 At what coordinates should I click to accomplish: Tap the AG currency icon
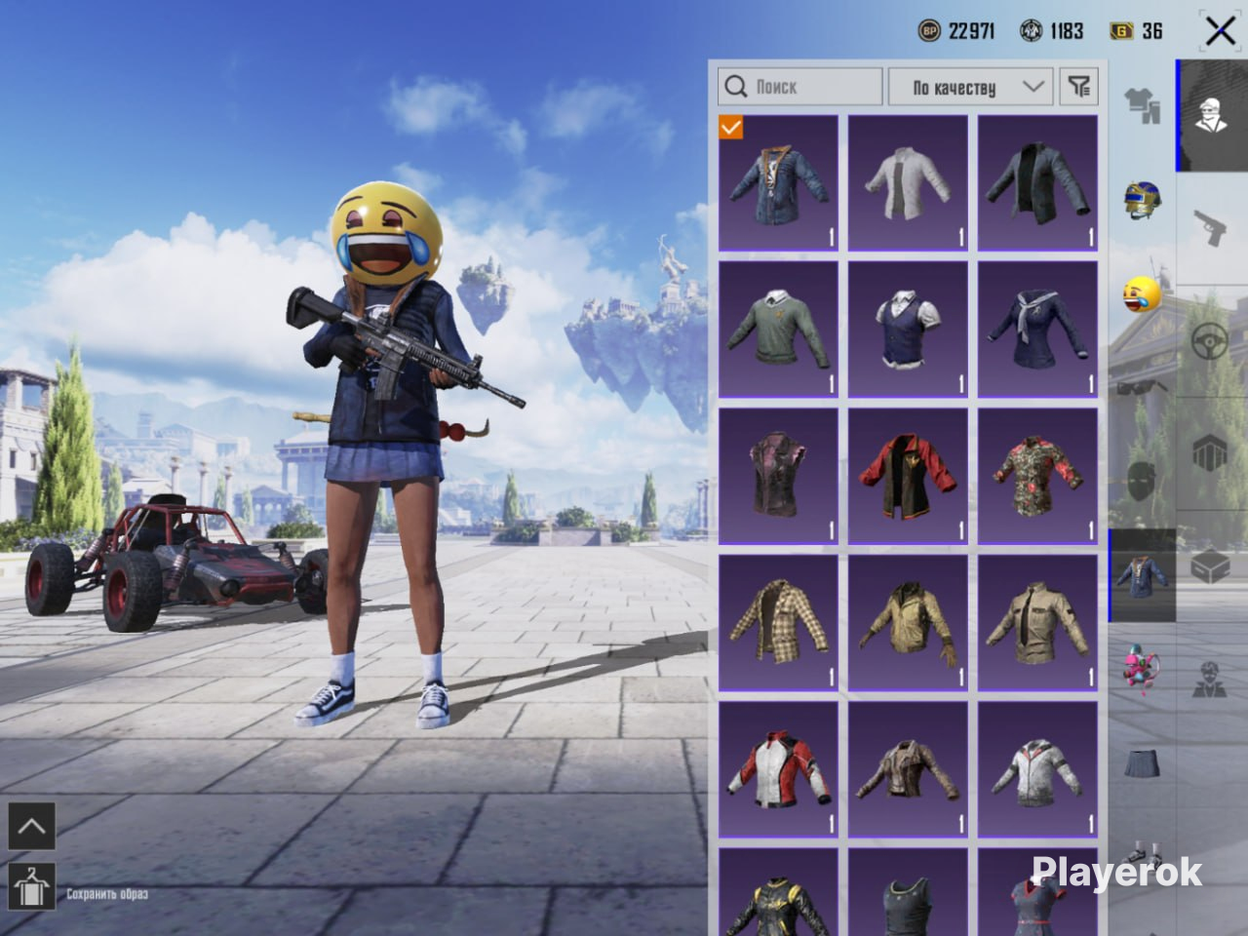click(1032, 31)
